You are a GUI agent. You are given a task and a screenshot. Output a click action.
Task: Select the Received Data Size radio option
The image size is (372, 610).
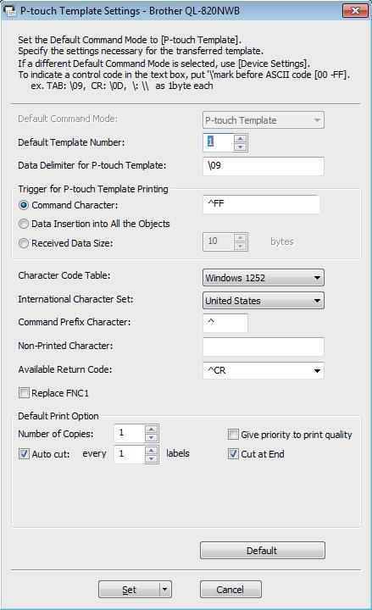click(24, 243)
